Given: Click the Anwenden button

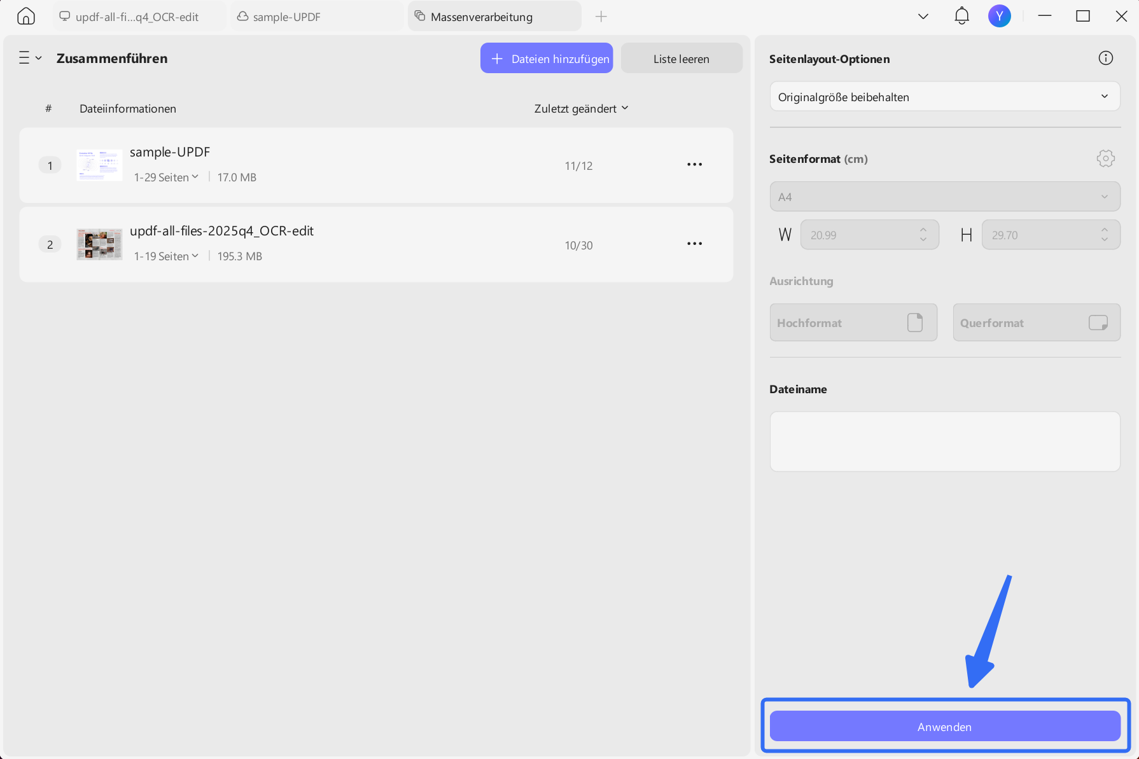Looking at the screenshot, I should click(x=944, y=726).
